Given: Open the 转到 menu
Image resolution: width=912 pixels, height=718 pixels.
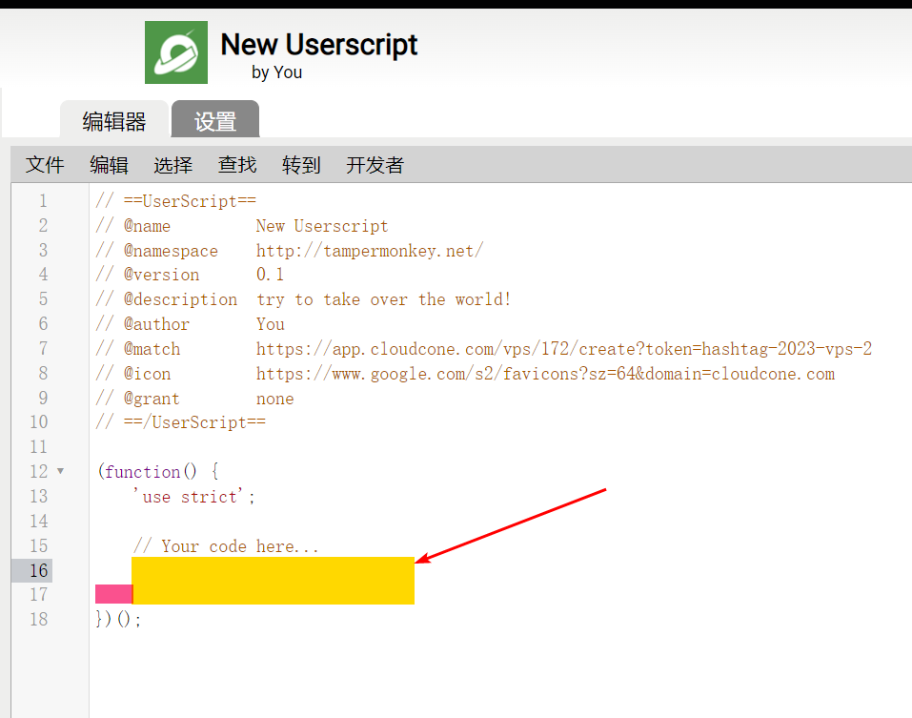Looking at the screenshot, I should pos(301,165).
